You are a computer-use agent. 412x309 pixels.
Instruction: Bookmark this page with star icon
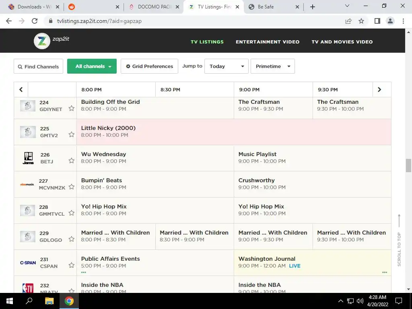(x=361, y=21)
